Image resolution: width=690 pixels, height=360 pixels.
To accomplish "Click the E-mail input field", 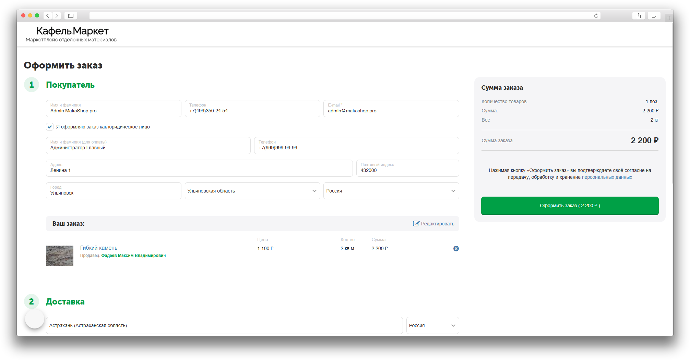I will coord(391,111).
